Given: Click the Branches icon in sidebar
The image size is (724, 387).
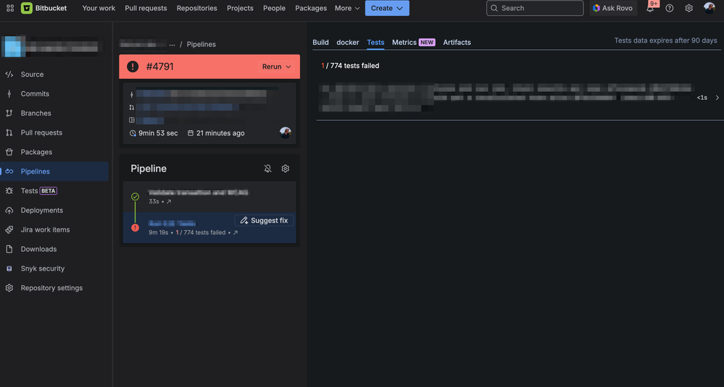Looking at the screenshot, I should (9, 113).
